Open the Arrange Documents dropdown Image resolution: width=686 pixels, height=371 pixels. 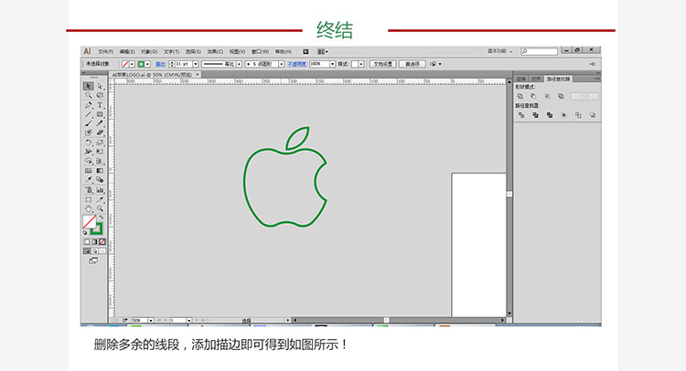[323, 51]
